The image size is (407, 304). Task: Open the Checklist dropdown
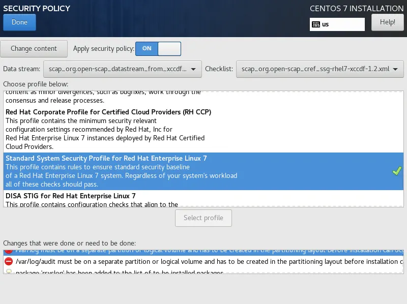click(x=320, y=69)
